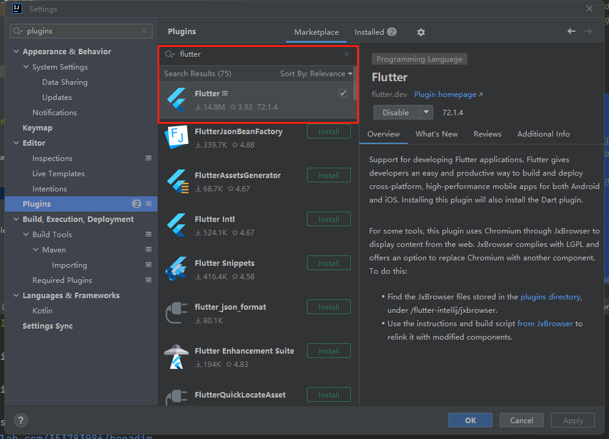
Task: Open the Reviews tab
Action: [487, 134]
